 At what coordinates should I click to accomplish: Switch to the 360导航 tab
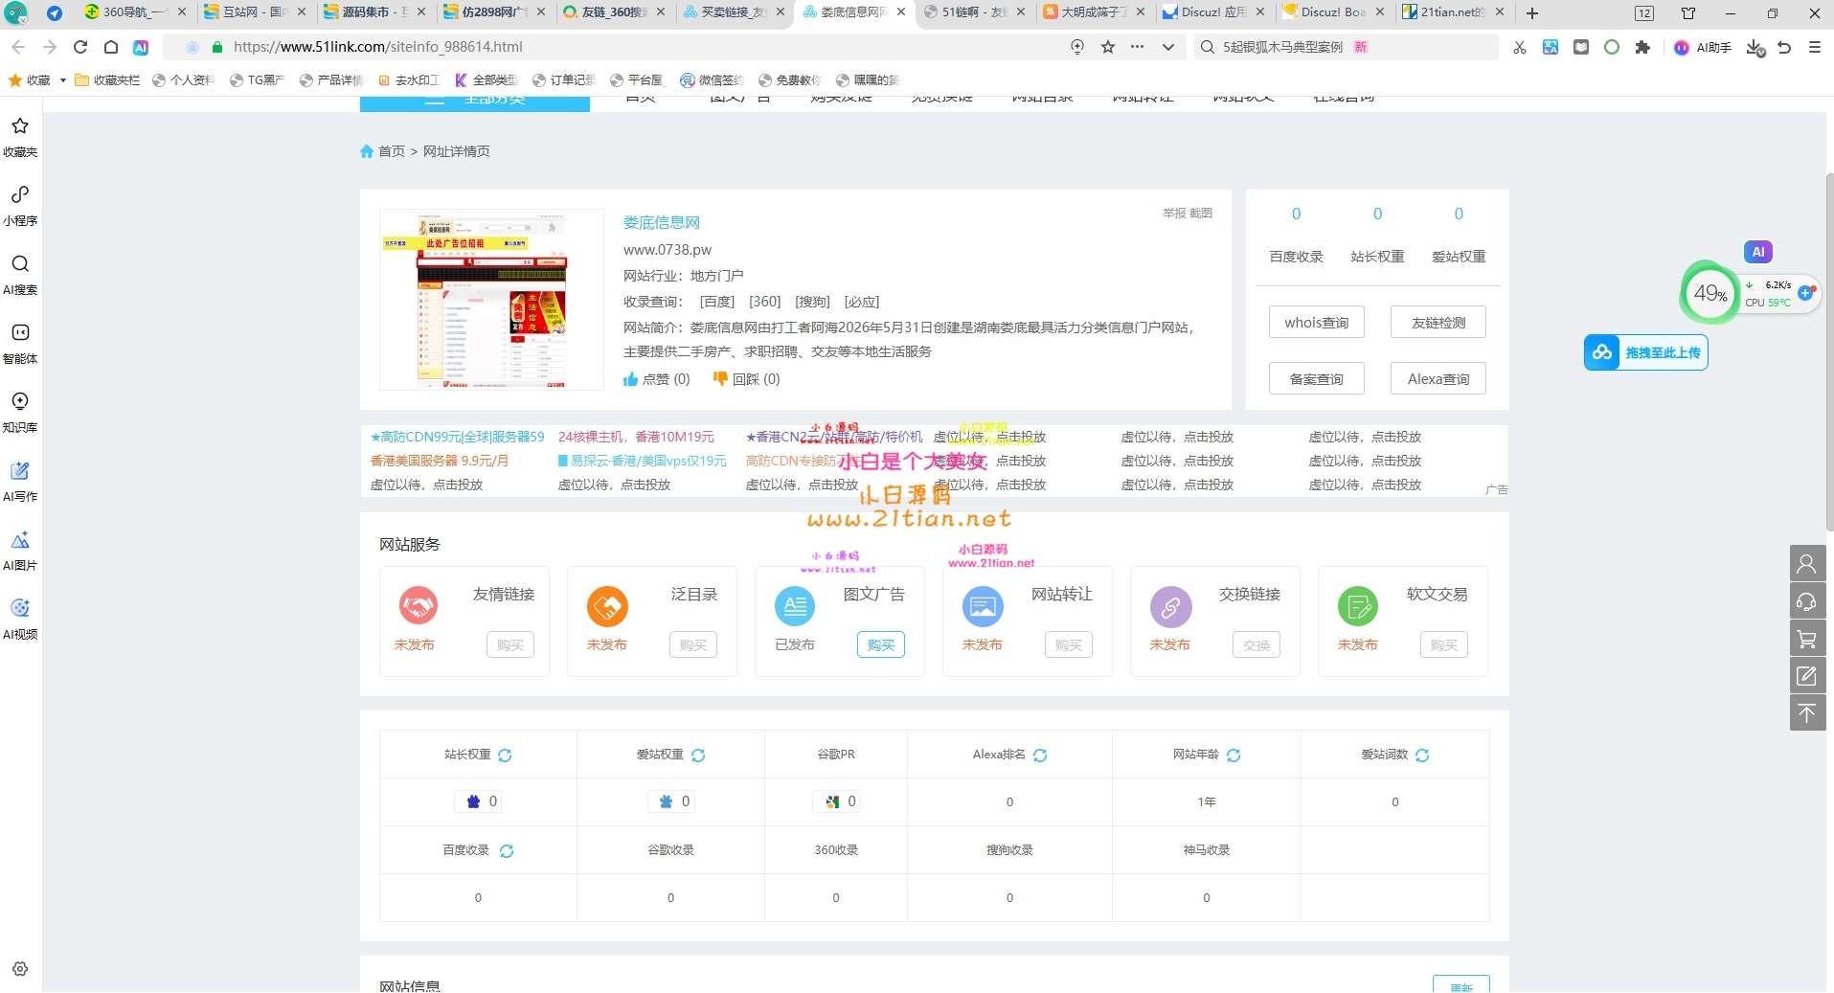134,12
